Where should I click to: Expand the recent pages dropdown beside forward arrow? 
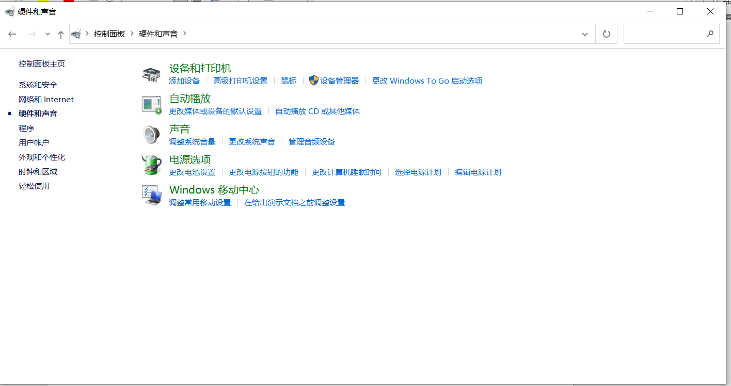[x=47, y=34]
